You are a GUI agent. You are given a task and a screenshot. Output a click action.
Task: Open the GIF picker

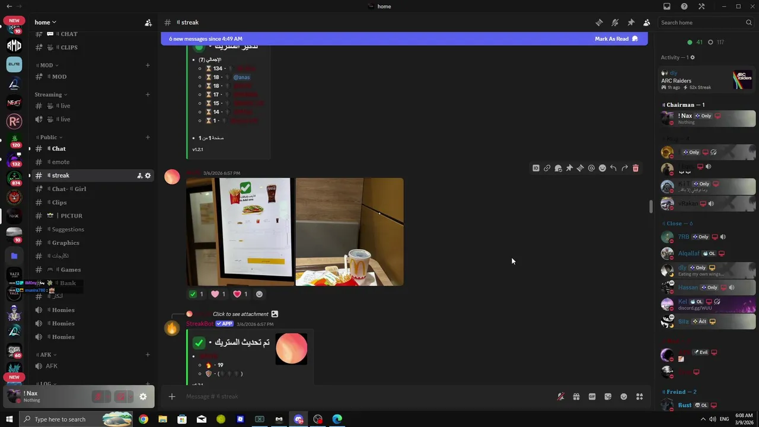point(592,397)
